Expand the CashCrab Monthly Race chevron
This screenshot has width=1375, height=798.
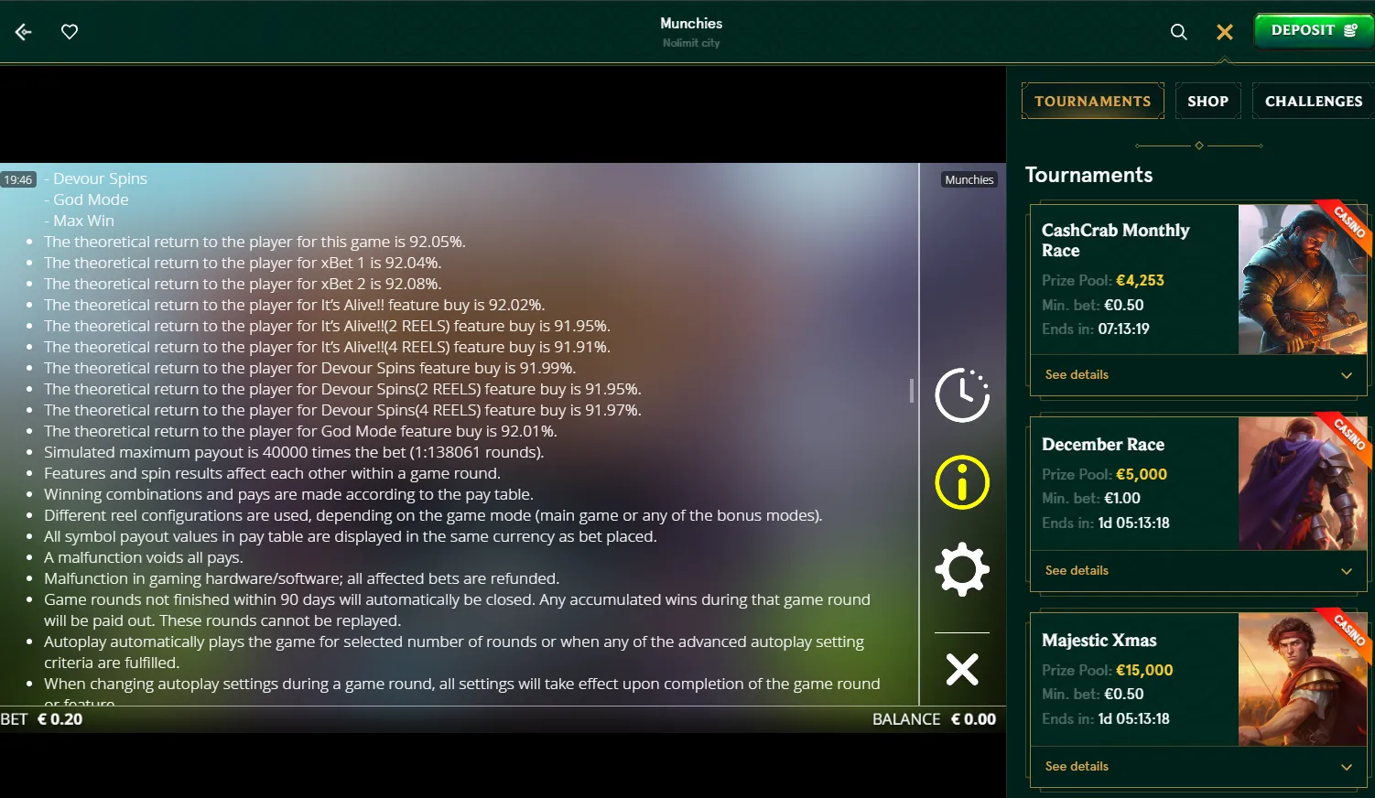coord(1347,375)
